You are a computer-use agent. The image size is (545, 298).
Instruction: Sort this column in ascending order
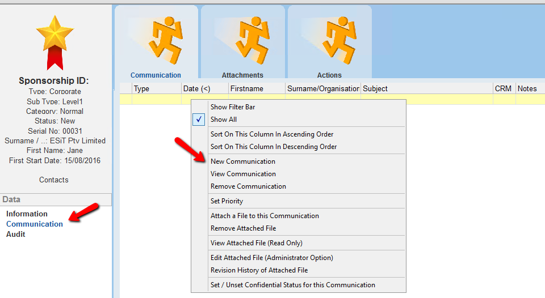[272, 134]
